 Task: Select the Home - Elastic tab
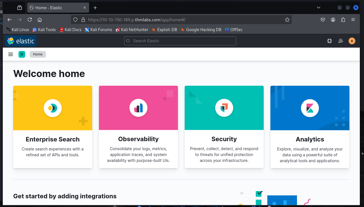click(58, 8)
